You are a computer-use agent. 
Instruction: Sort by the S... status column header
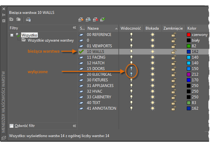pyautogui.click(x=82, y=28)
